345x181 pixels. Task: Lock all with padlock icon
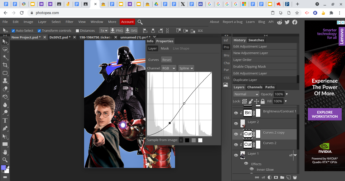coord(263,101)
